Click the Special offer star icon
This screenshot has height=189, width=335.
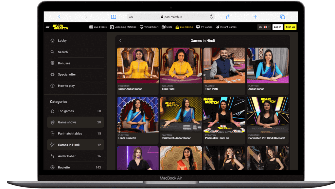(52, 74)
